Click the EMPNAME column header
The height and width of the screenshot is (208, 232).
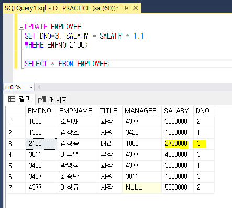(x=77, y=111)
